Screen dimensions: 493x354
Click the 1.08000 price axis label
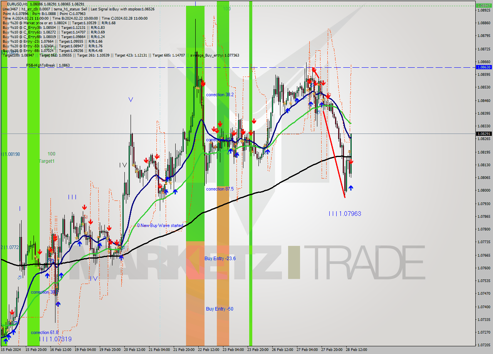pos(484,190)
